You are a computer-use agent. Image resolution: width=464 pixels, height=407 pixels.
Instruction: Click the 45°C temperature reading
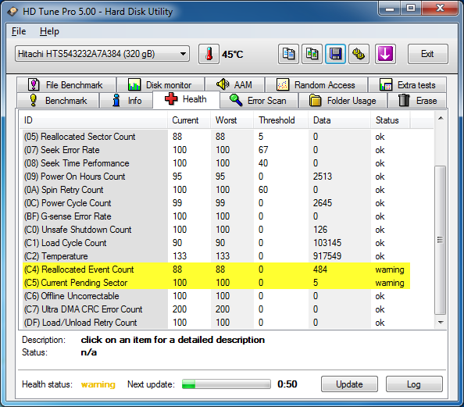coord(232,55)
